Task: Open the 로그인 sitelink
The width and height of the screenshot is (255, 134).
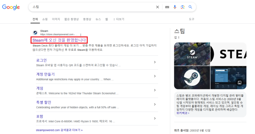Action: coord(41,60)
